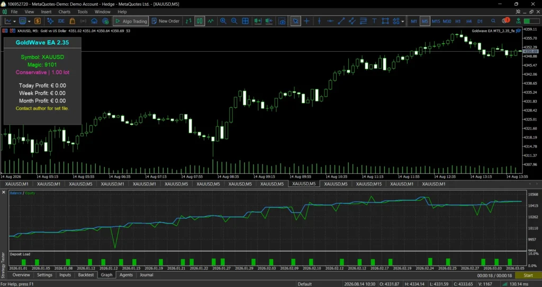
Task: Select the crosshair tool
Action: [306, 21]
